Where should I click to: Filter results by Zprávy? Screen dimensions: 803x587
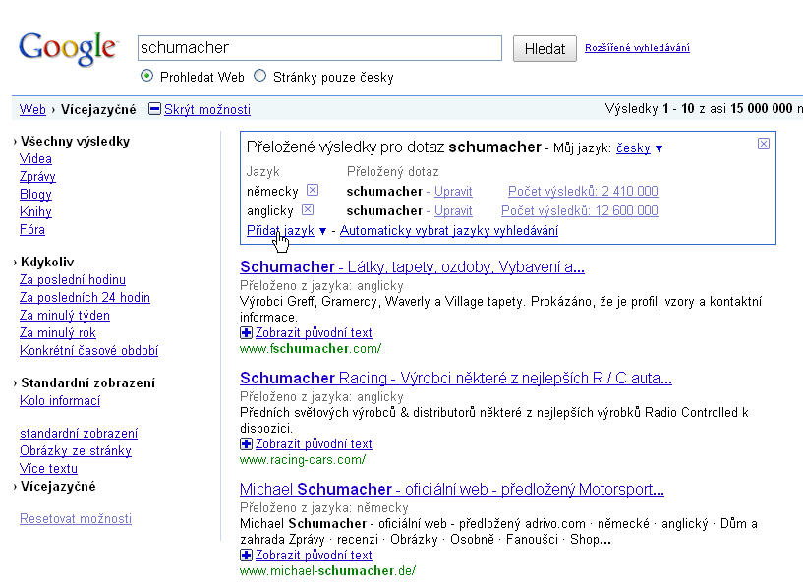[37, 177]
